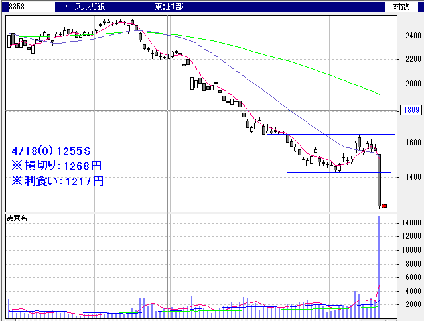Click the tall volume spike bar
Image resolution: width=424 pixels, height=321 pixels.
click(x=380, y=265)
